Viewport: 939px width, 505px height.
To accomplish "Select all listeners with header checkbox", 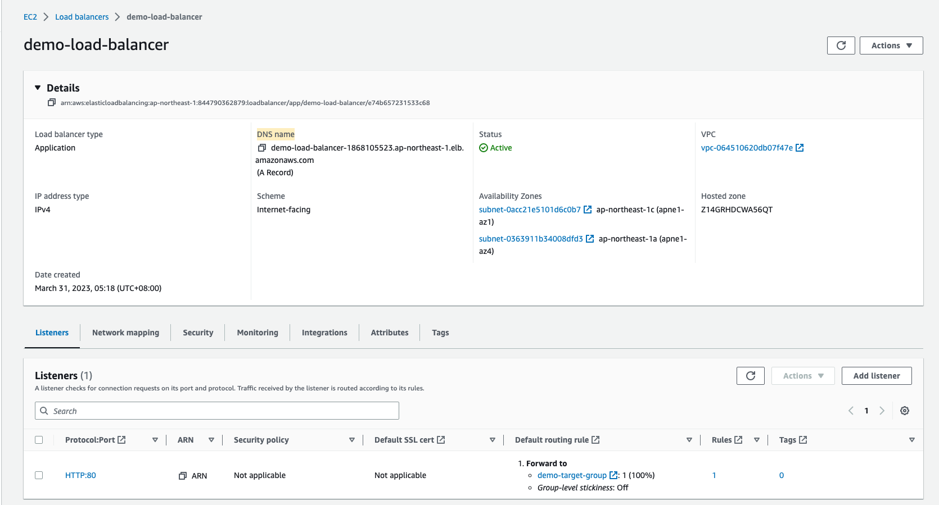I will 39,440.
